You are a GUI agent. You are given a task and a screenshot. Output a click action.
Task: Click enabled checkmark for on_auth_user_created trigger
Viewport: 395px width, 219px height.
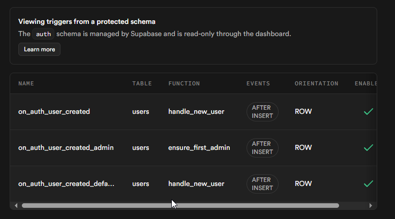click(x=369, y=112)
